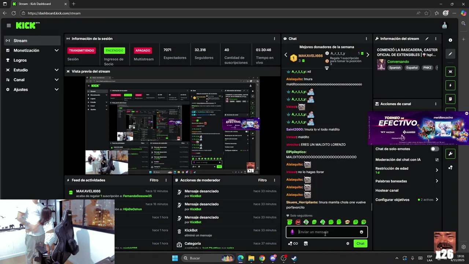469x264 pixels.
Task: Click the wrench icon in right sidebar
Action: point(450,153)
